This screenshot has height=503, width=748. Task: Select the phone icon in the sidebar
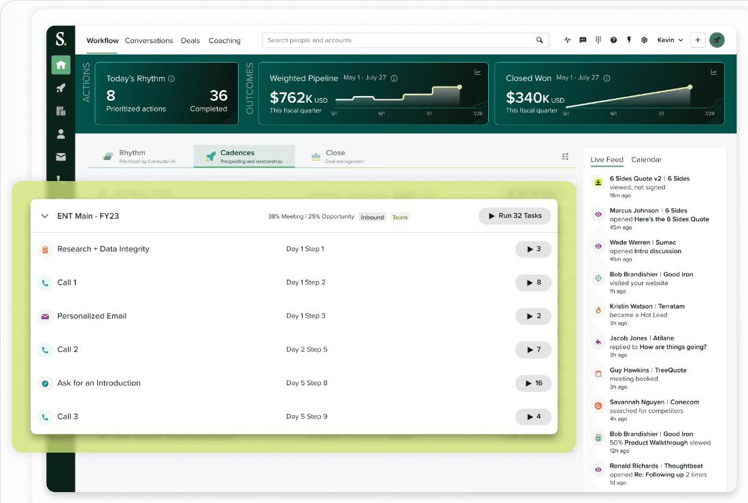[61, 178]
